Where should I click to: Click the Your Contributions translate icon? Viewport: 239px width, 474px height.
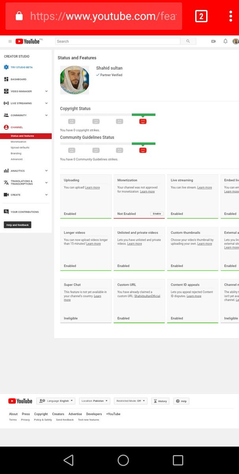click(x=6, y=212)
